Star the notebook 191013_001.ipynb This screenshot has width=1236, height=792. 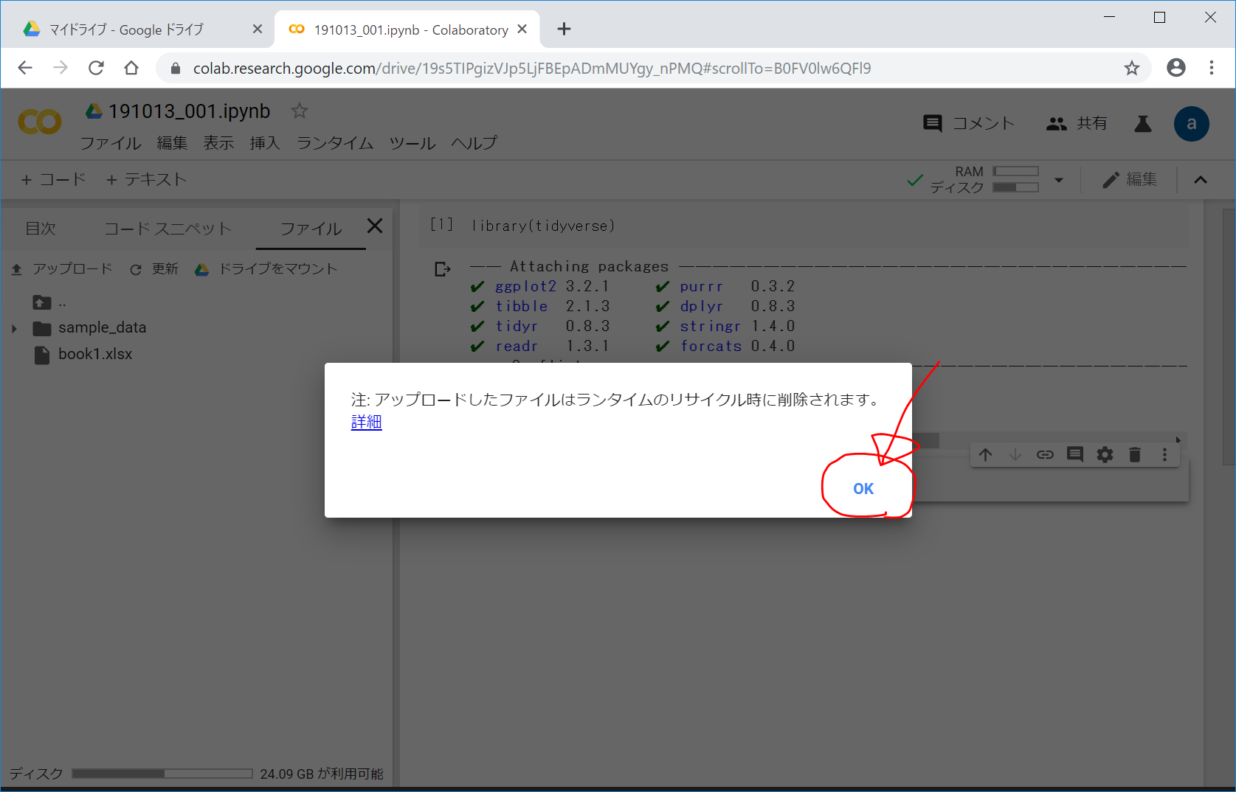point(299,111)
